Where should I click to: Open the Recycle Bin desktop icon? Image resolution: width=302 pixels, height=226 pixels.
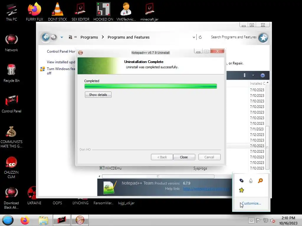[x=12, y=73]
